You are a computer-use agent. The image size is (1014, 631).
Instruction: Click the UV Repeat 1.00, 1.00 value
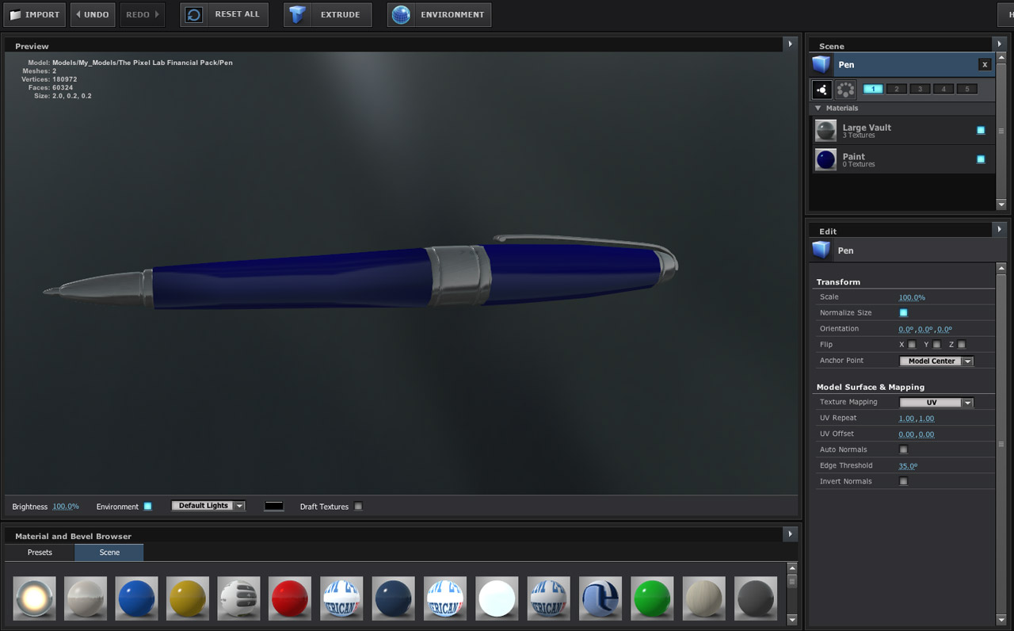point(917,419)
